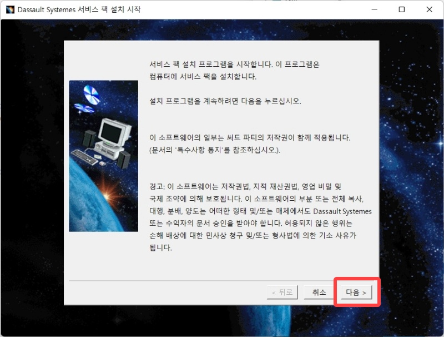Image resolution: width=444 pixels, height=337 pixels.
Task: Click the sentence about 써드 파티의 저작권
Action: click(x=250, y=137)
